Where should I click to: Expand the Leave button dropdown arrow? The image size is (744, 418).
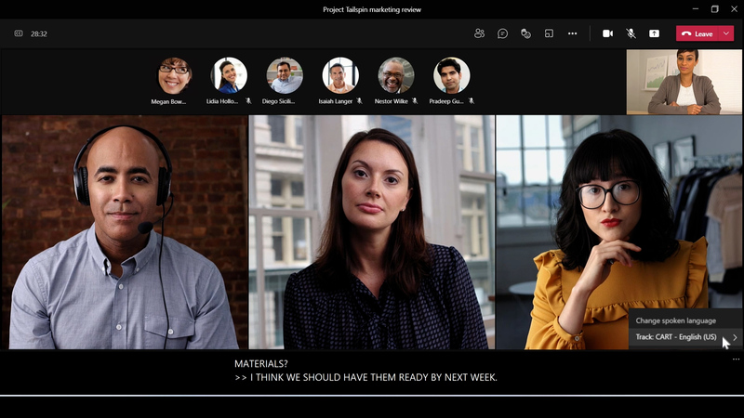[725, 33]
